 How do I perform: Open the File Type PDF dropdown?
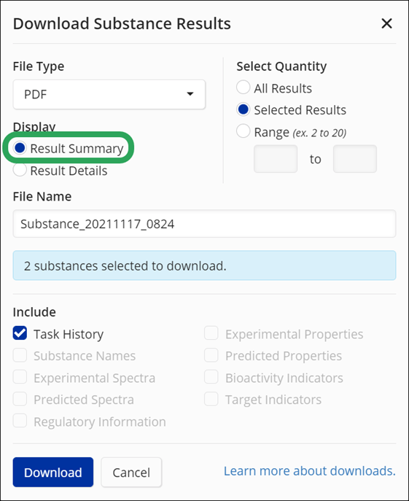[x=109, y=94]
